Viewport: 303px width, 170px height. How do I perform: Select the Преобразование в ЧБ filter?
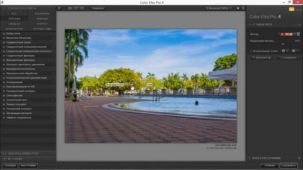(20, 87)
